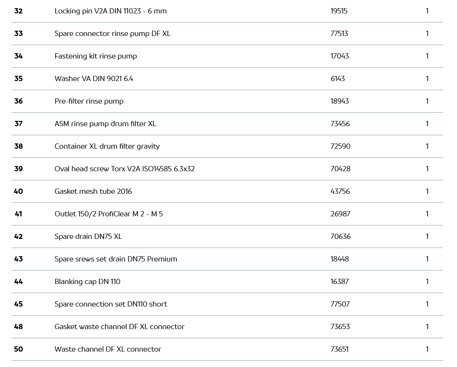Click ASM rinse pump drum filter XL
The image size is (457, 367).
(105, 124)
